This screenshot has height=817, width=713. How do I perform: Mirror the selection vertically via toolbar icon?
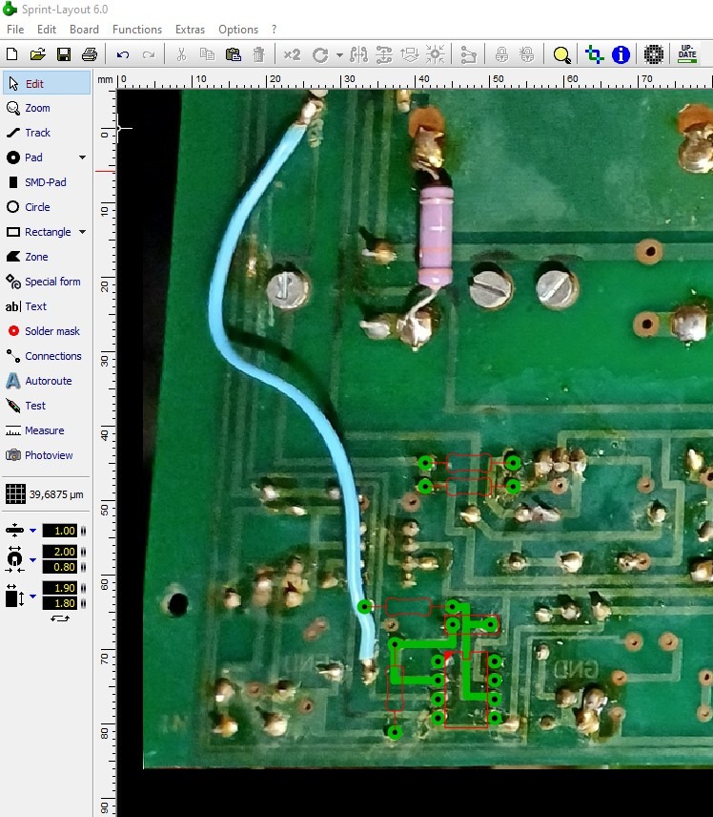(x=384, y=54)
